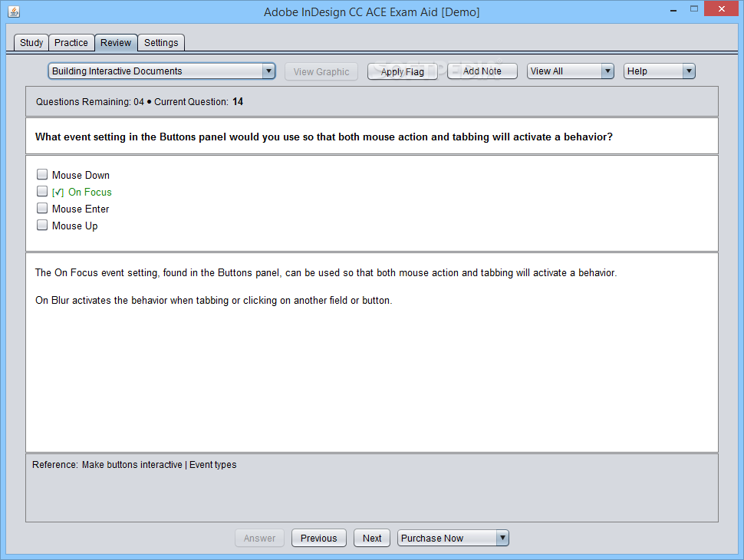Check the Mouse Down answer option
The height and width of the screenshot is (560, 744).
click(x=42, y=175)
